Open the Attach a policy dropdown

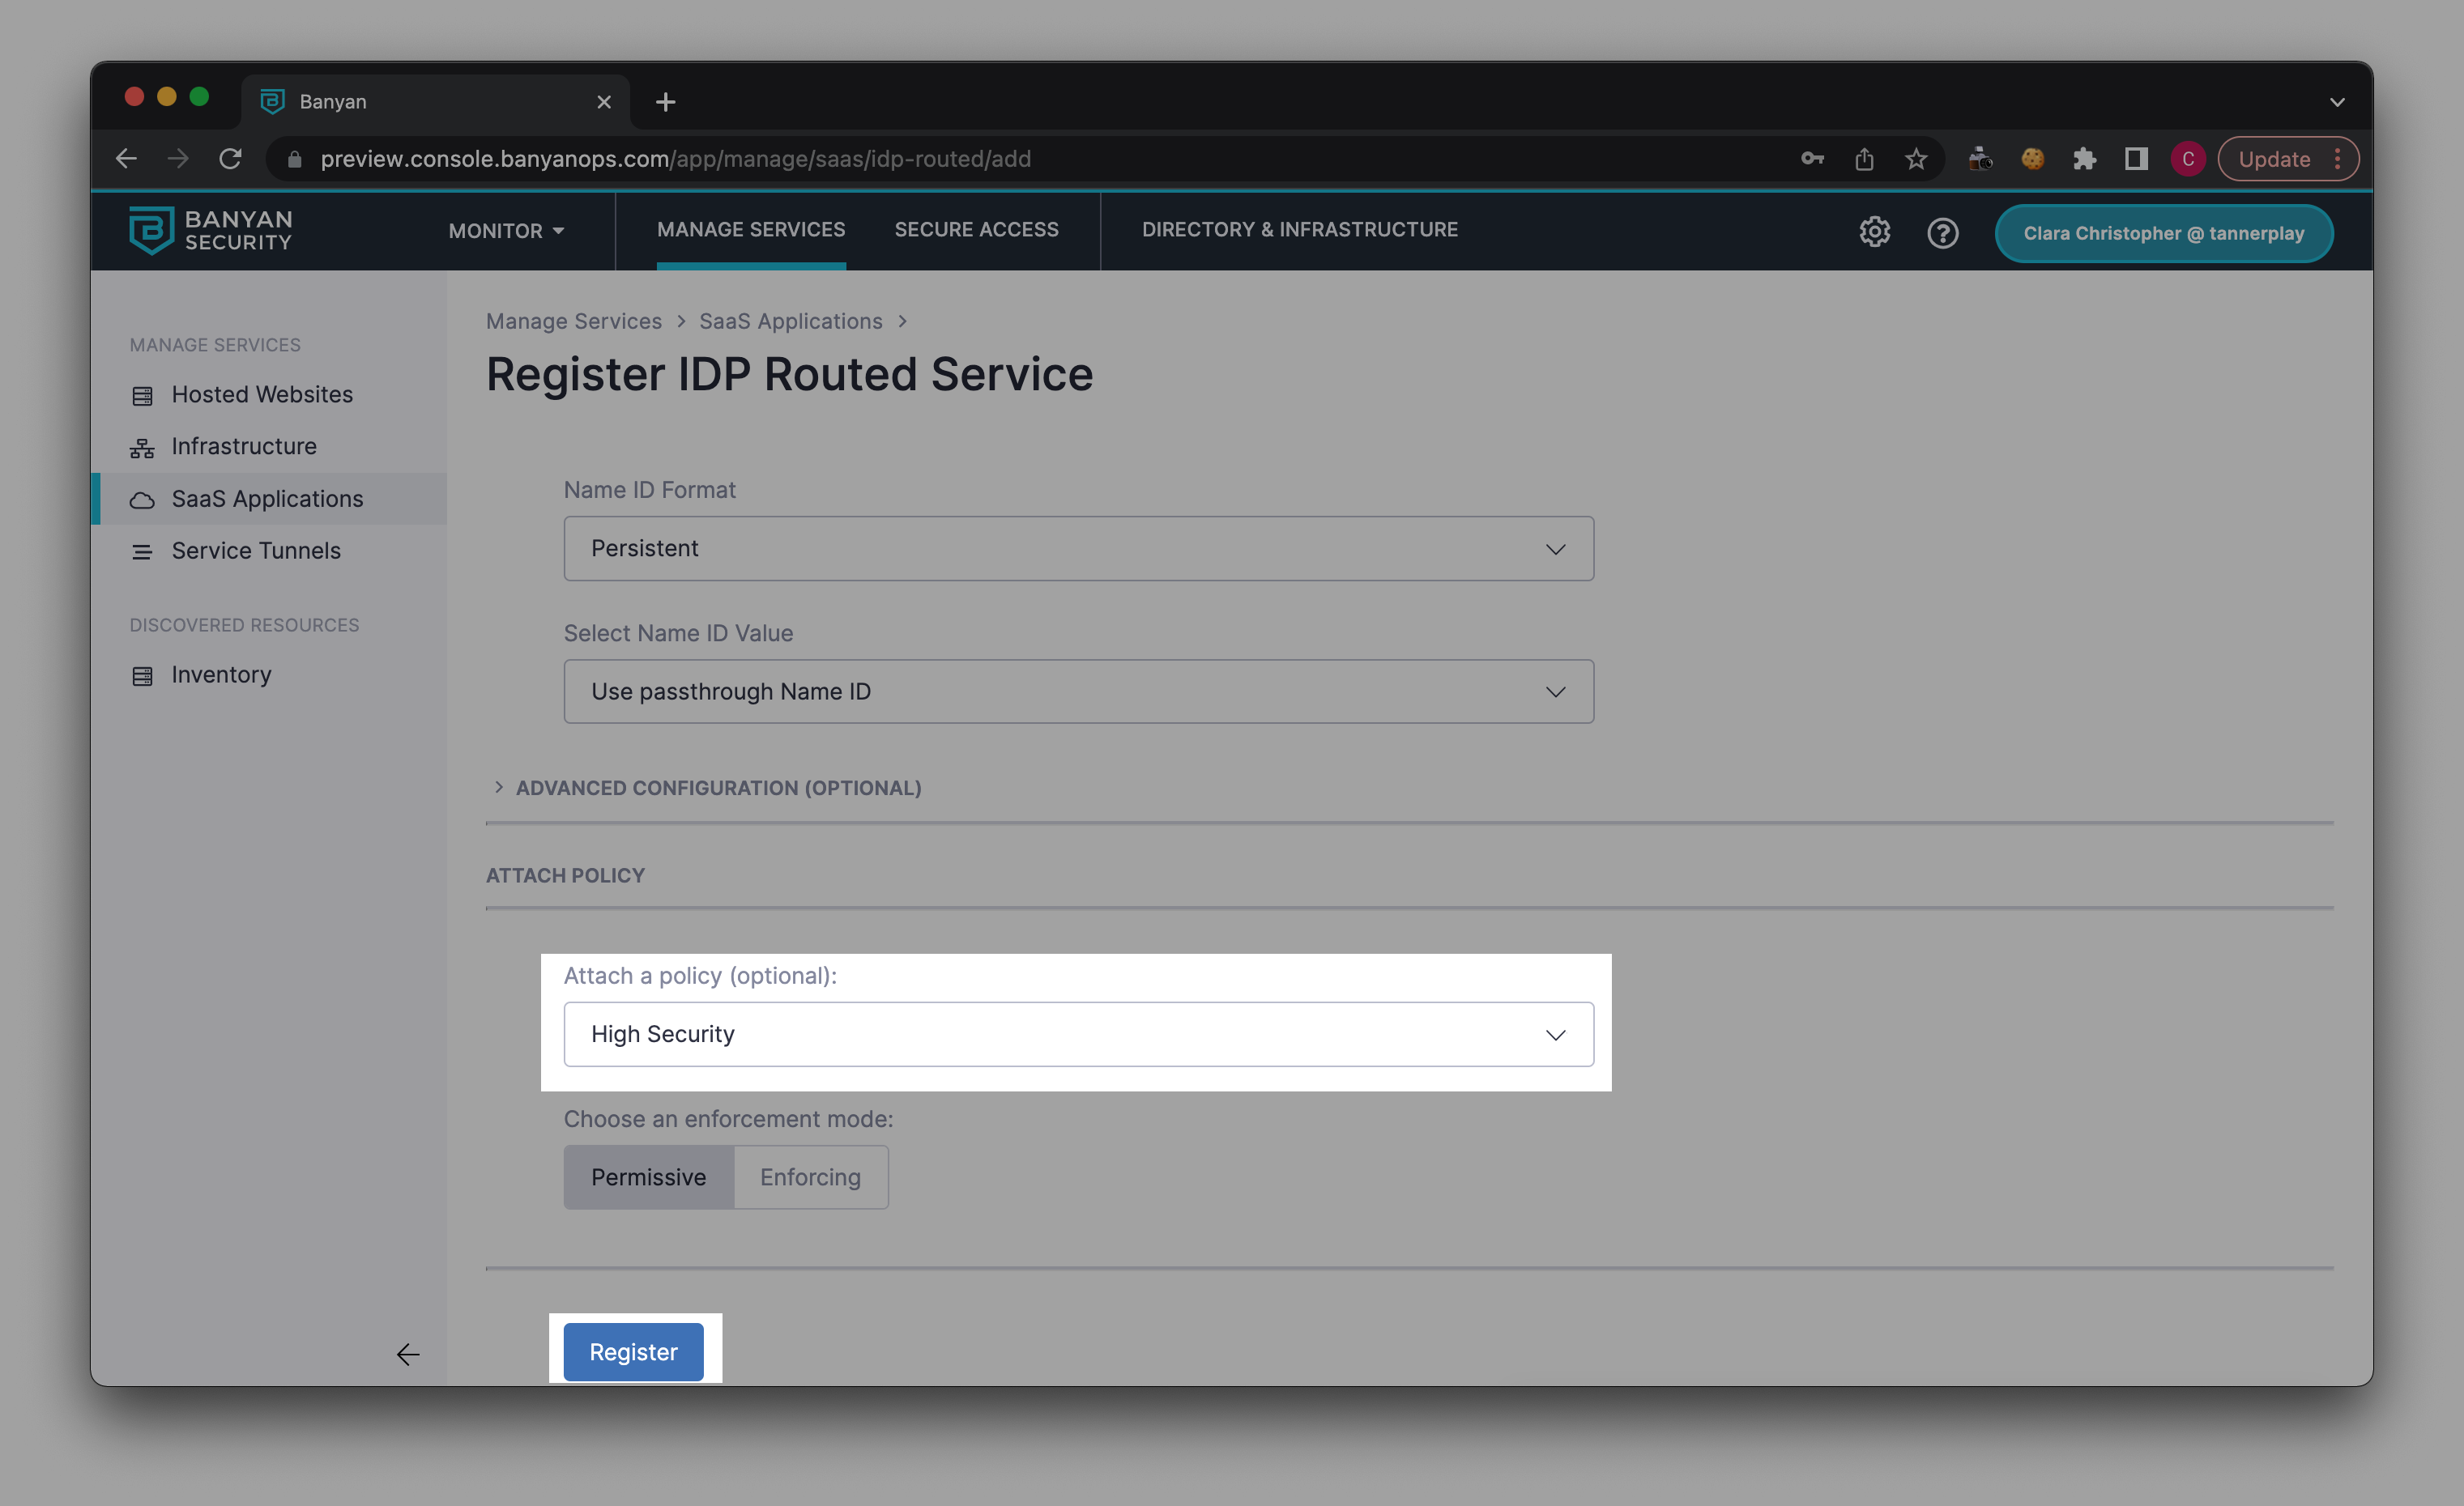(1078, 1034)
